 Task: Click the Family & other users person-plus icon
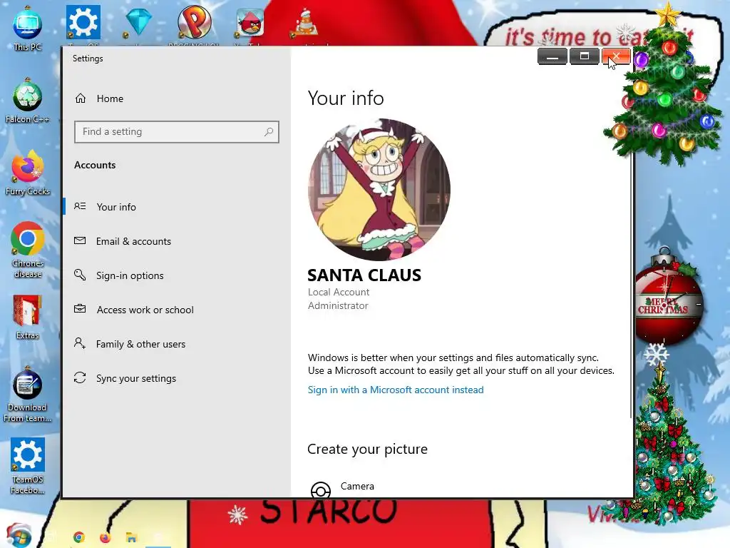[80, 343]
